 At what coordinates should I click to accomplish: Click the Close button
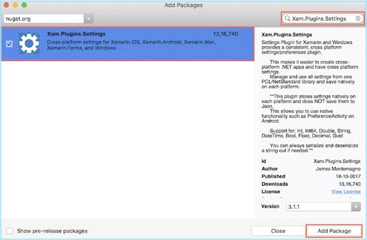coord(278,231)
